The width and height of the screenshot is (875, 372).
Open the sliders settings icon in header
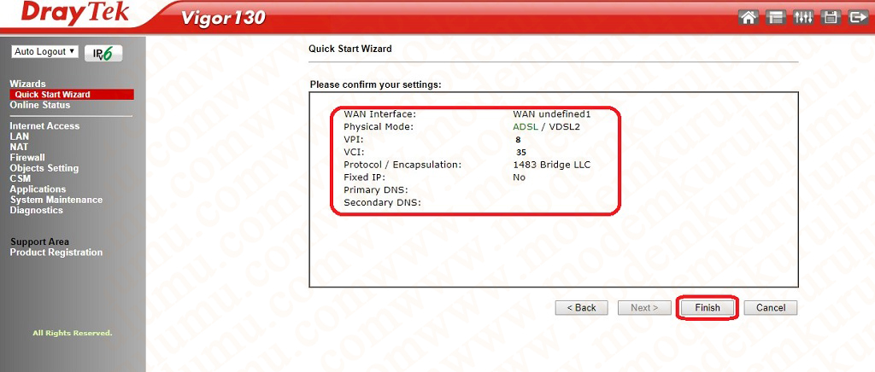pyautogui.click(x=802, y=17)
